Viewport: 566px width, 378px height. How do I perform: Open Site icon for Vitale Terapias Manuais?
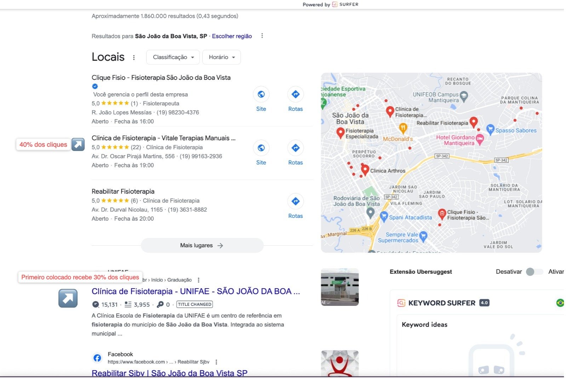(261, 148)
